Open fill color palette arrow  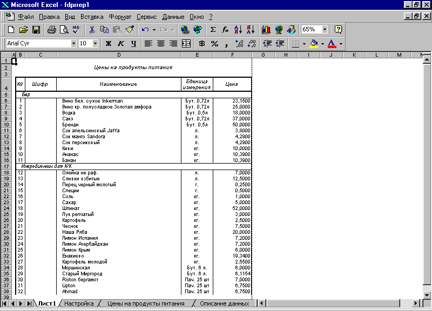click(322, 44)
